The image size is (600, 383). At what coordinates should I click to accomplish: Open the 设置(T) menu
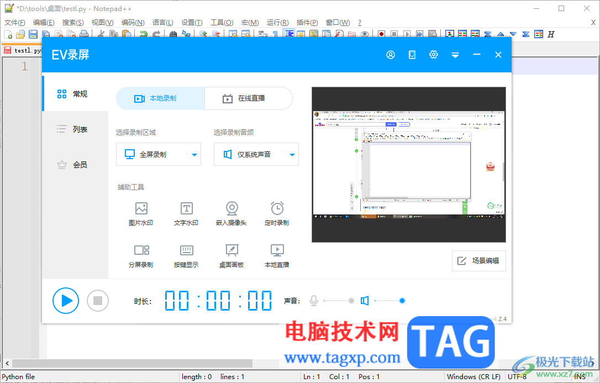(192, 23)
